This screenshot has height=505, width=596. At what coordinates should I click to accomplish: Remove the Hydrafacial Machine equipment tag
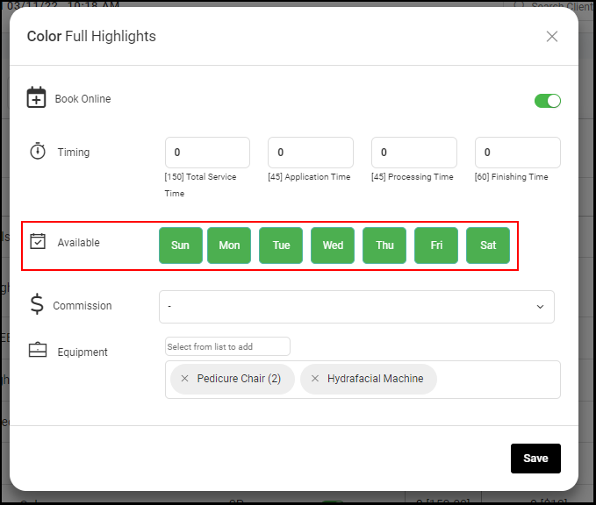coord(315,379)
